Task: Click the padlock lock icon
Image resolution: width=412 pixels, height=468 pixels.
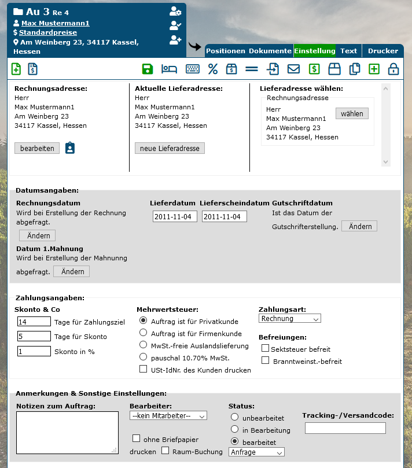Action: point(393,69)
